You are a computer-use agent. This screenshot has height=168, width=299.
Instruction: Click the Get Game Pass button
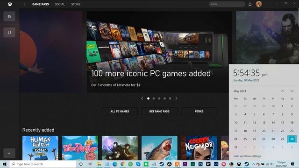click(x=159, y=111)
